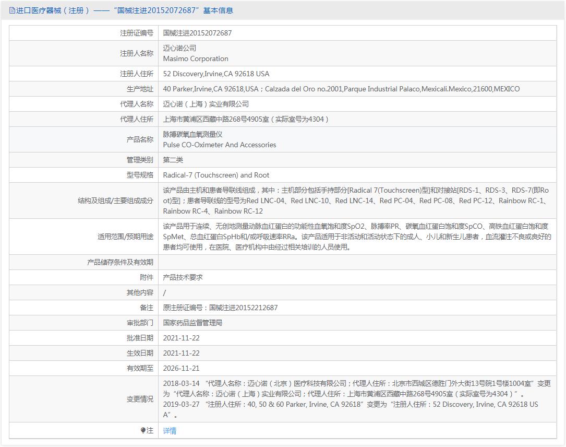Select the 第二类 management category value
This screenshot has width=566, height=447.
(173, 160)
